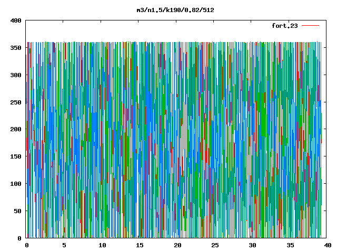Click x-axis label 30

(x=253, y=245)
